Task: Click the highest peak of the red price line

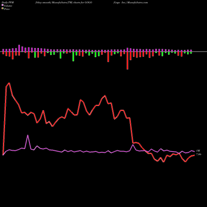Action: (9, 83)
